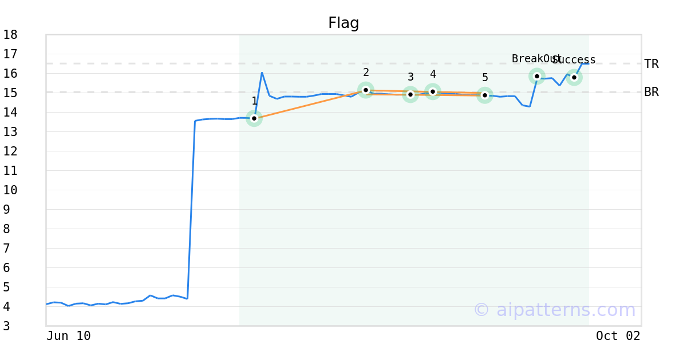687x360 pixels.
Task: Click the Flag chart title
Action: pos(343,23)
